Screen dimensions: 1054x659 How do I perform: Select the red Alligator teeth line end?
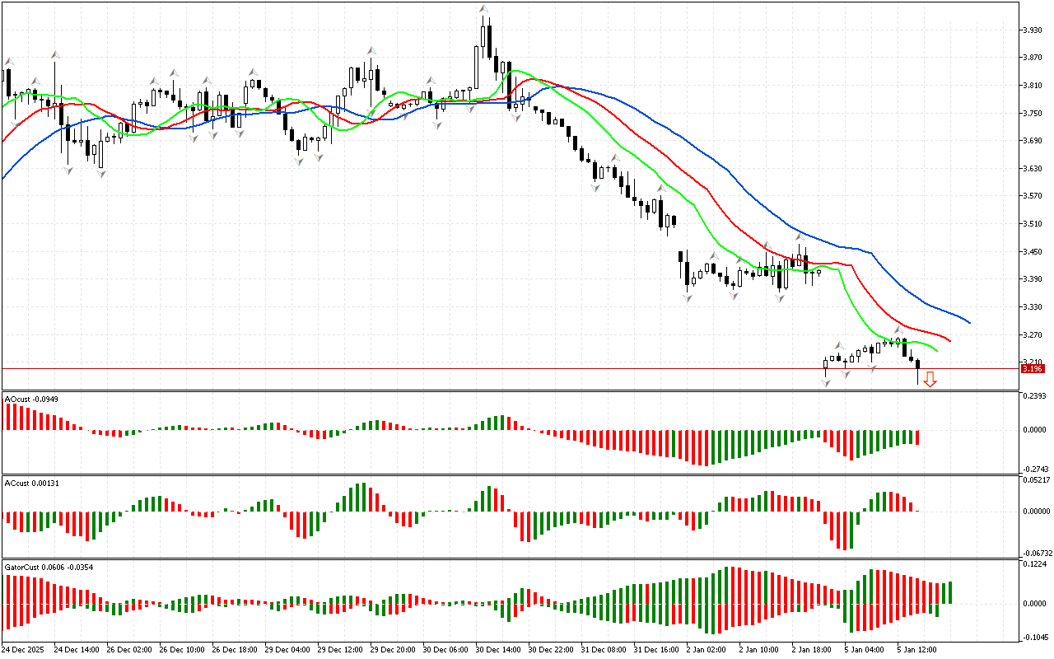pos(949,340)
